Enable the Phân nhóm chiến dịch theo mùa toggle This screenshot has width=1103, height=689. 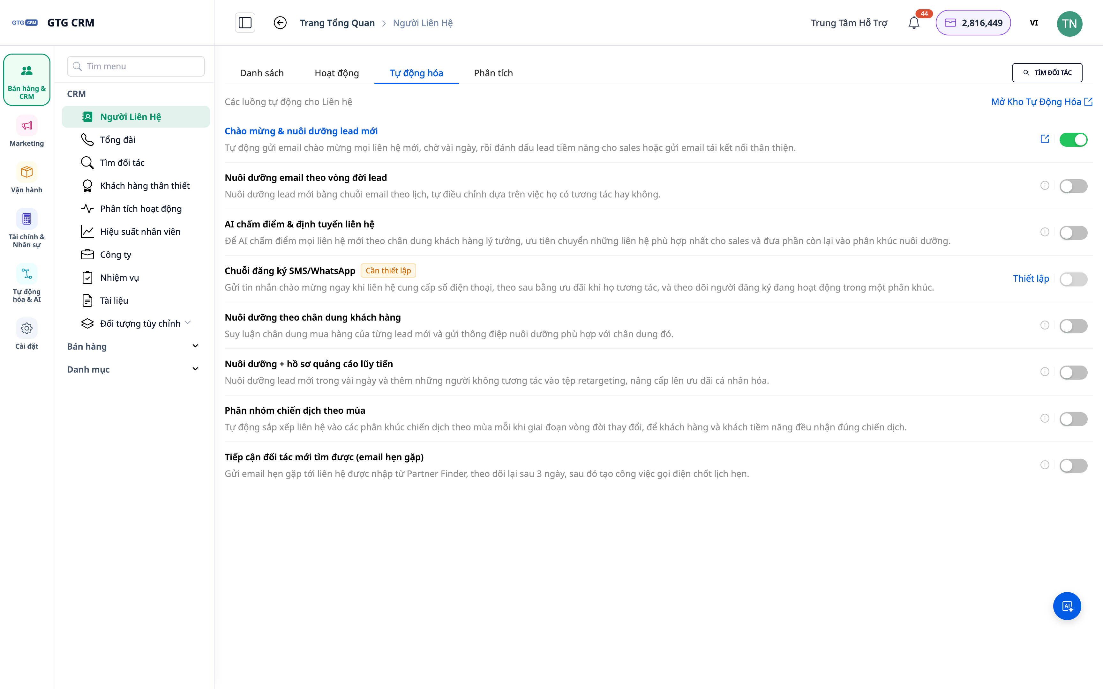1073,419
